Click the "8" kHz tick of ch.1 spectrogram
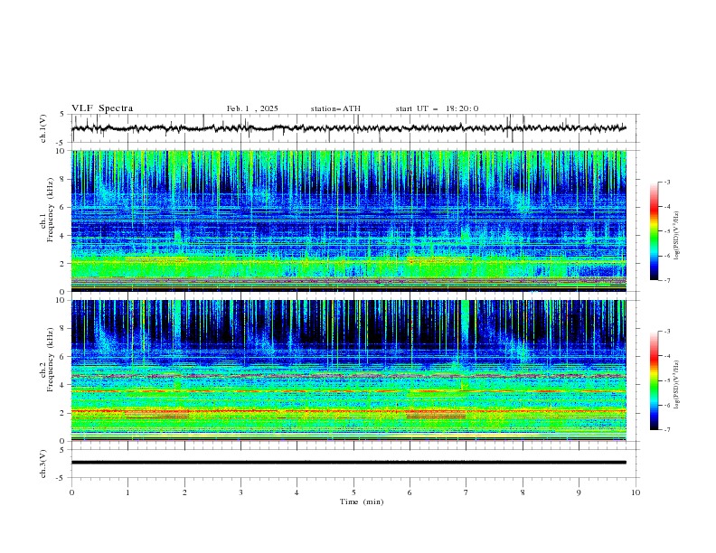The image size is (716, 553). (x=64, y=179)
